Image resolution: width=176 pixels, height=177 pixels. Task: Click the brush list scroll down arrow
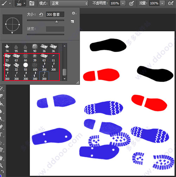64,79
